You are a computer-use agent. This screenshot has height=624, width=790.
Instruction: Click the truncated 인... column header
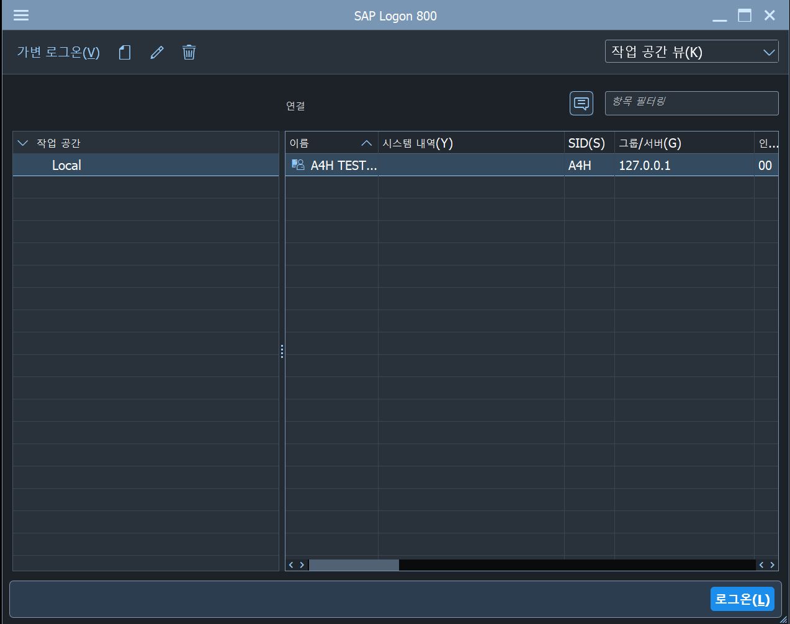(766, 143)
